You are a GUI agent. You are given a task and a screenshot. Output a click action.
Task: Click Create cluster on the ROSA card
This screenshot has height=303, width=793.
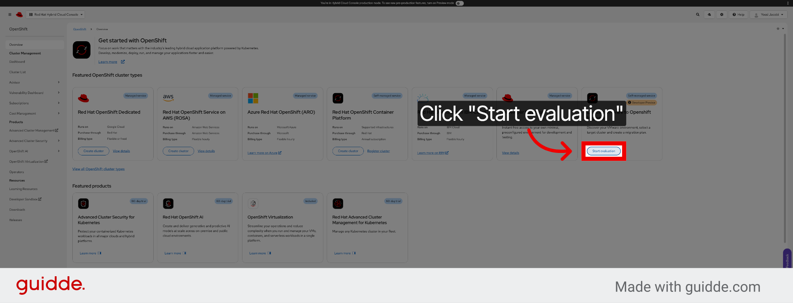tap(178, 151)
